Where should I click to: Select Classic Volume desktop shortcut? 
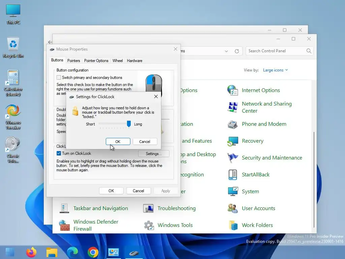(x=13, y=150)
